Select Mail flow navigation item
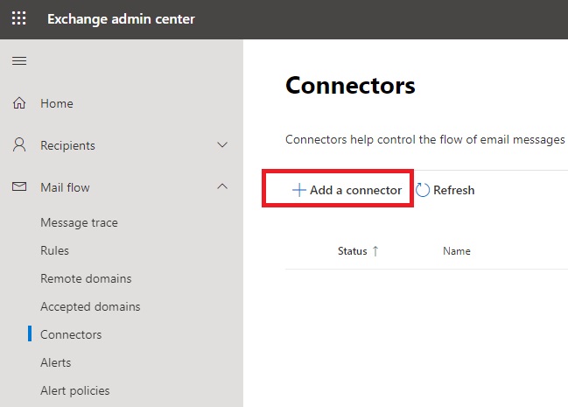Image resolution: width=568 pixels, height=407 pixels. tap(65, 187)
